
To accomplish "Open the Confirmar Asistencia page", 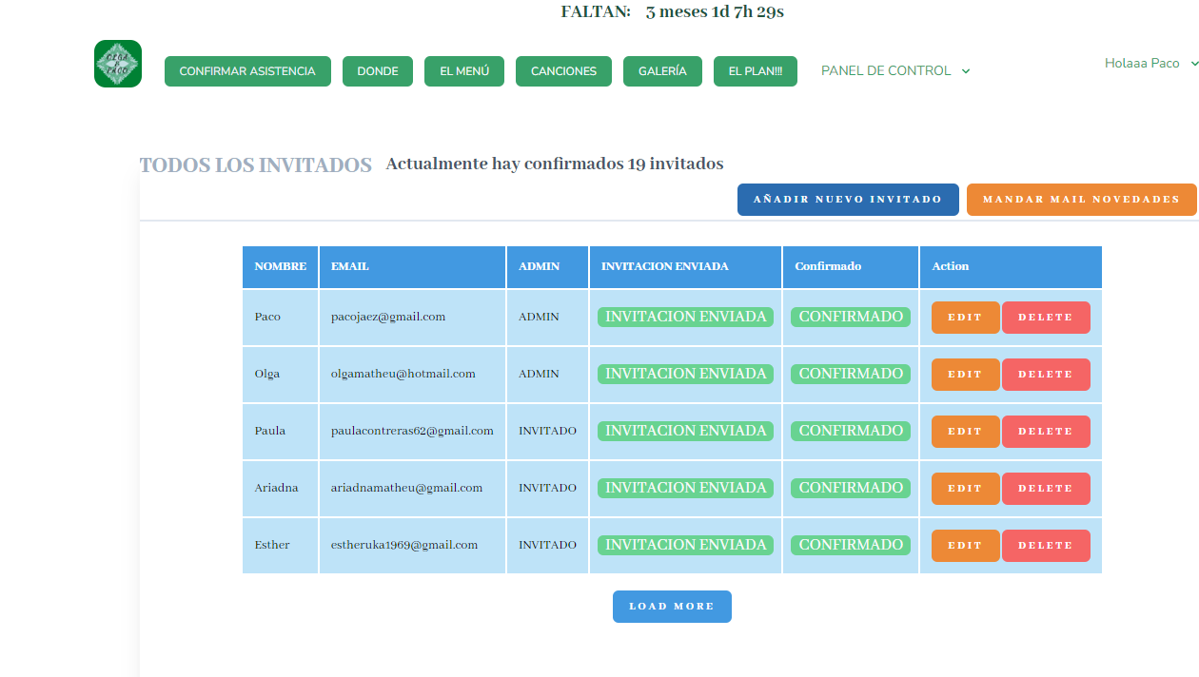I will click(x=247, y=71).
